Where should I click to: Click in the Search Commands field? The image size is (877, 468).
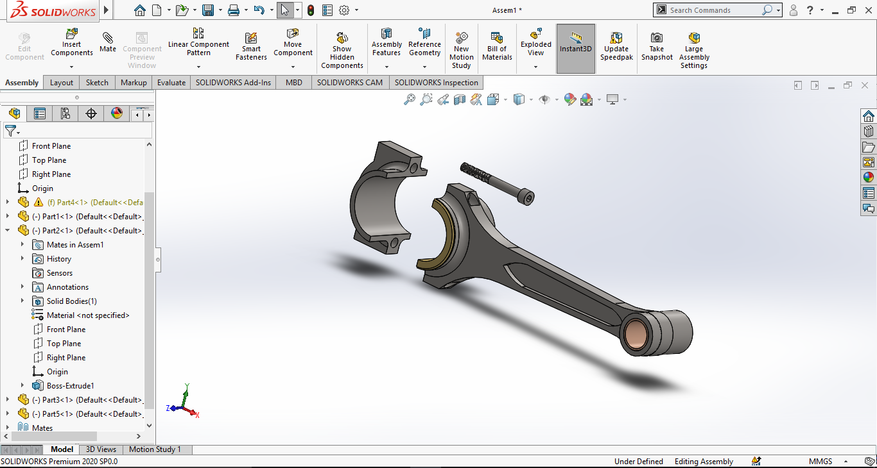click(713, 10)
